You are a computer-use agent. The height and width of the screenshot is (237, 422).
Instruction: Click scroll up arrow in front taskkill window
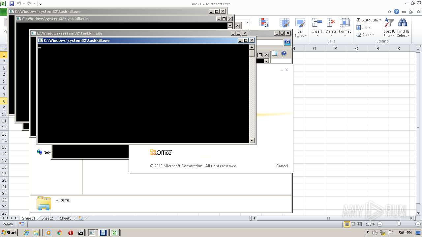(252, 47)
